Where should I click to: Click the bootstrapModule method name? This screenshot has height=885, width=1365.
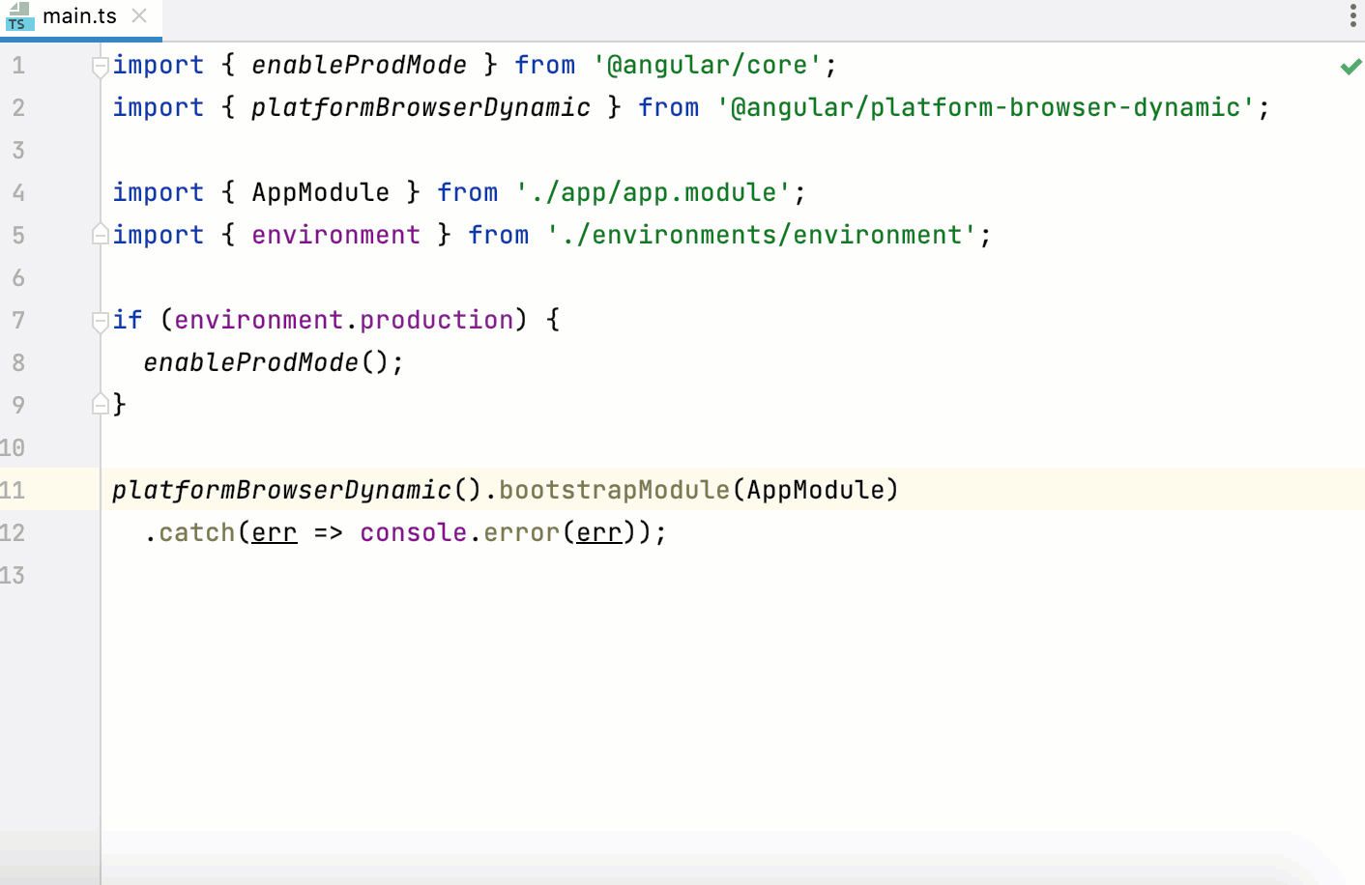coord(615,490)
